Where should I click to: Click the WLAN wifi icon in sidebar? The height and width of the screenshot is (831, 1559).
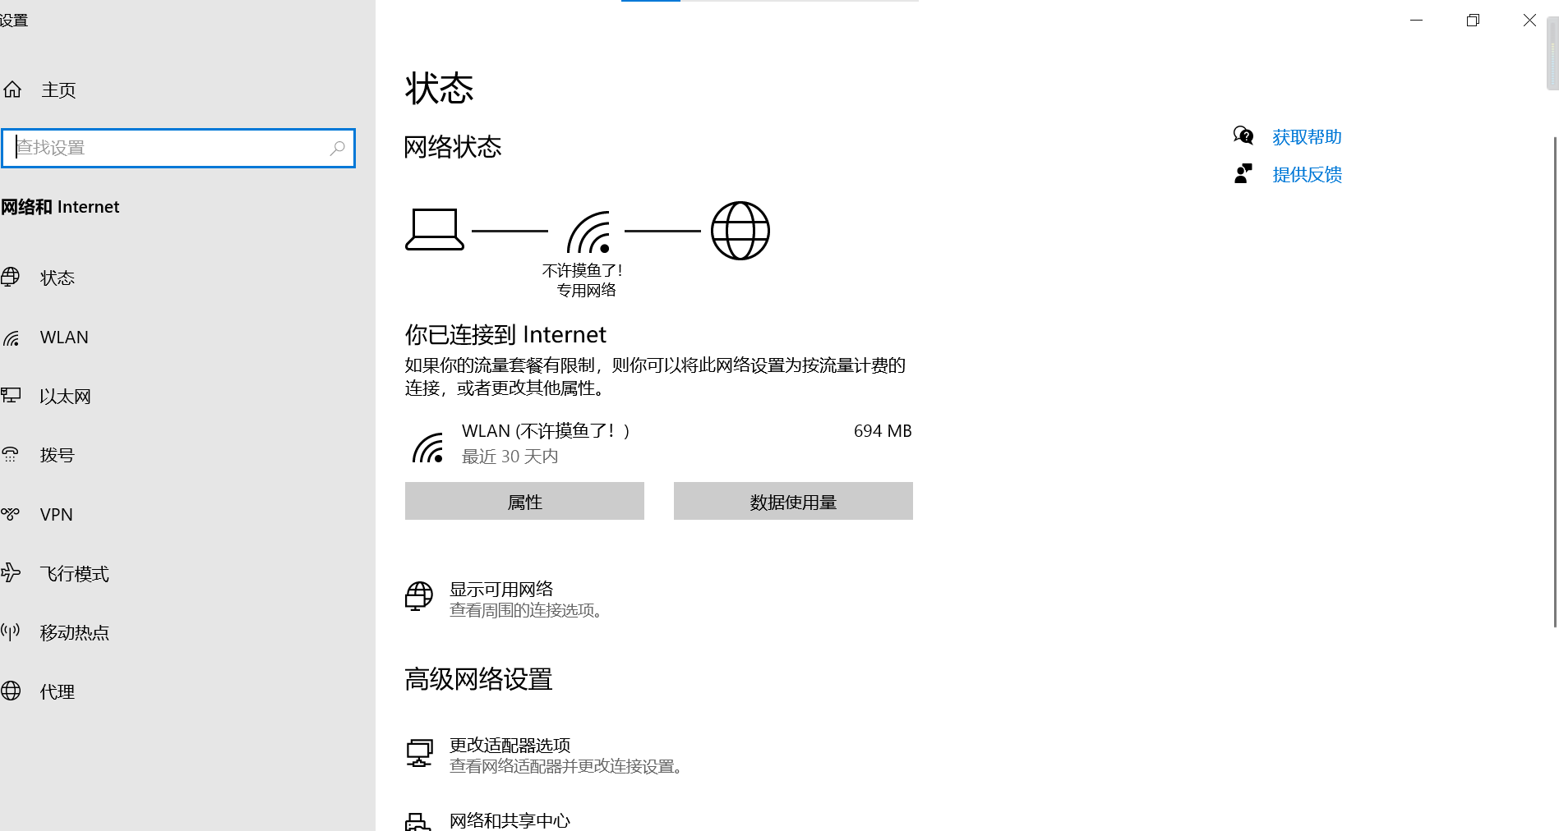point(11,337)
